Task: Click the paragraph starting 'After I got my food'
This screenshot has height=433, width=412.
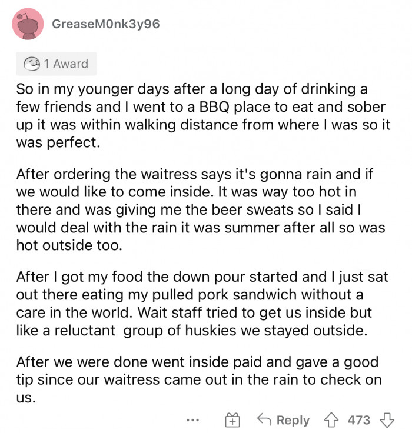Action: pyautogui.click(x=202, y=304)
